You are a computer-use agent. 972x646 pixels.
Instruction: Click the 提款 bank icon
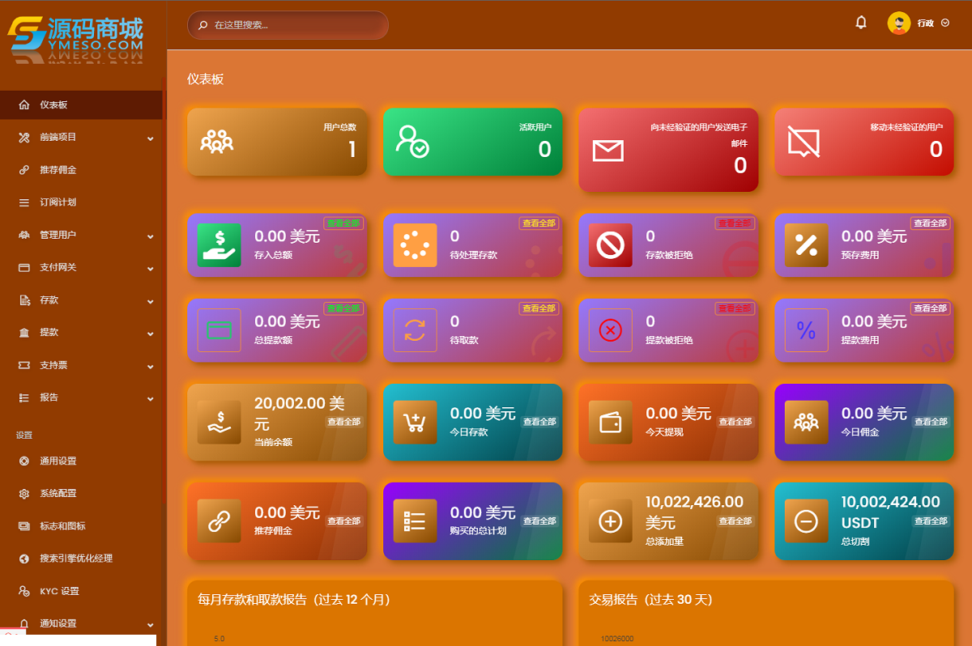coord(23,333)
